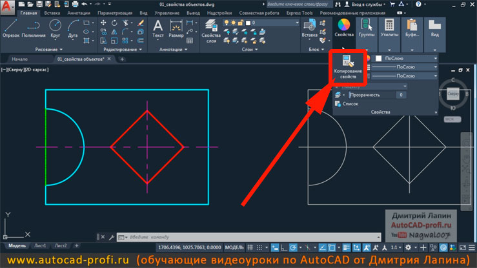Open the Управление ribbon tab
477x268 pixels.
point(167,13)
